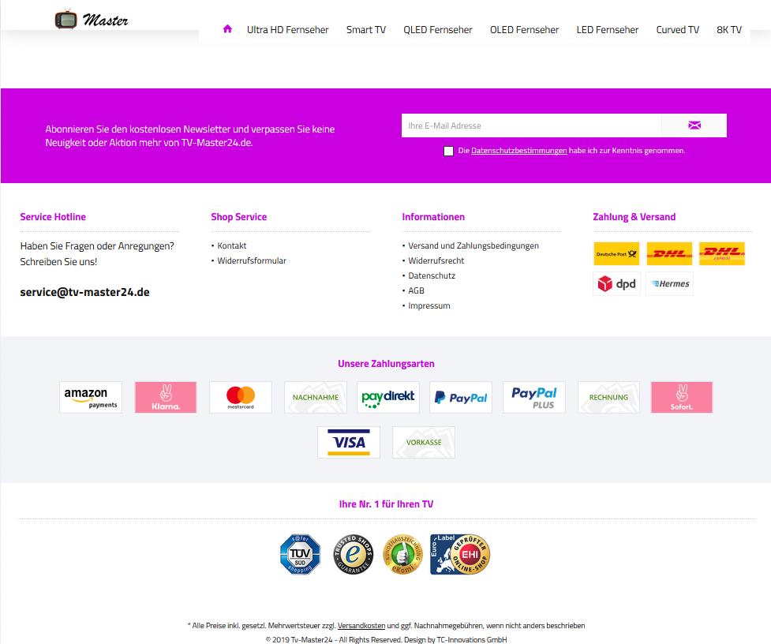Open the AGB link
Image resolution: width=771 pixels, height=644 pixels.
point(416,290)
